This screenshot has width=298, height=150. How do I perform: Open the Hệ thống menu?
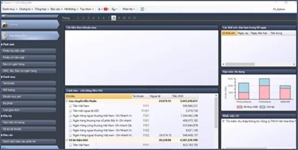coord(71,9)
